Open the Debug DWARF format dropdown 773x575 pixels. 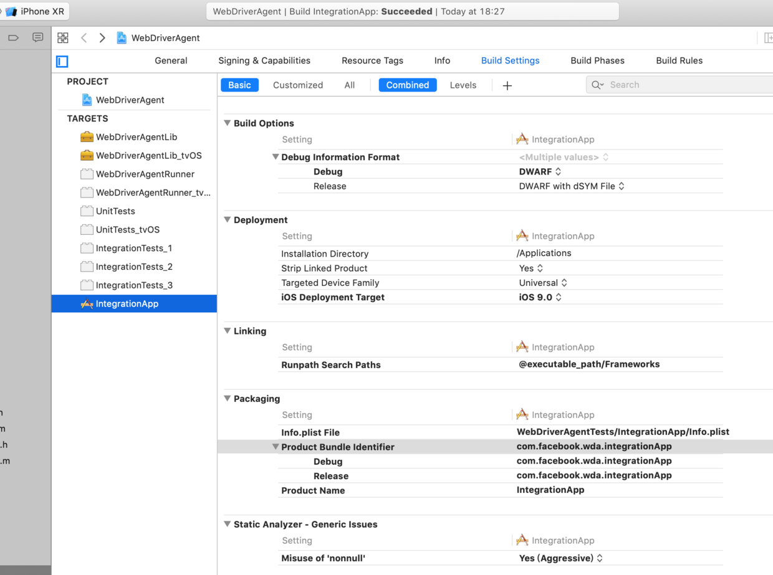(x=540, y=171)
